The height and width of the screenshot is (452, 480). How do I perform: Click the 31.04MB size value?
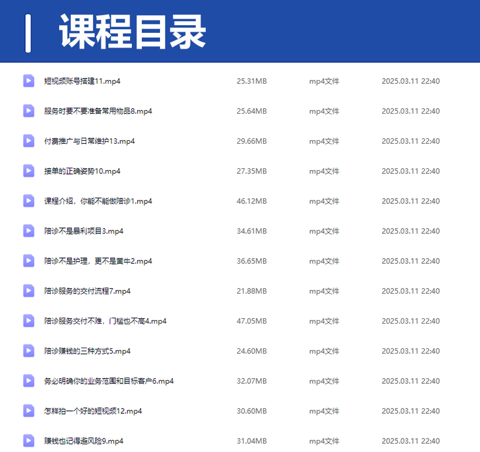coord(251,441)
